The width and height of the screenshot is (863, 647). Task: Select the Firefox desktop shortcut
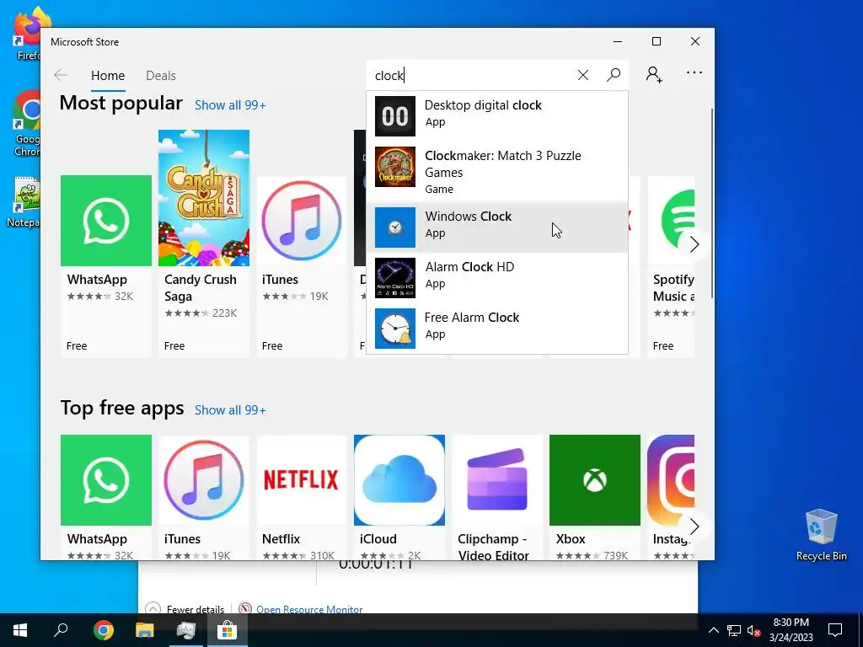click(26, 34)
